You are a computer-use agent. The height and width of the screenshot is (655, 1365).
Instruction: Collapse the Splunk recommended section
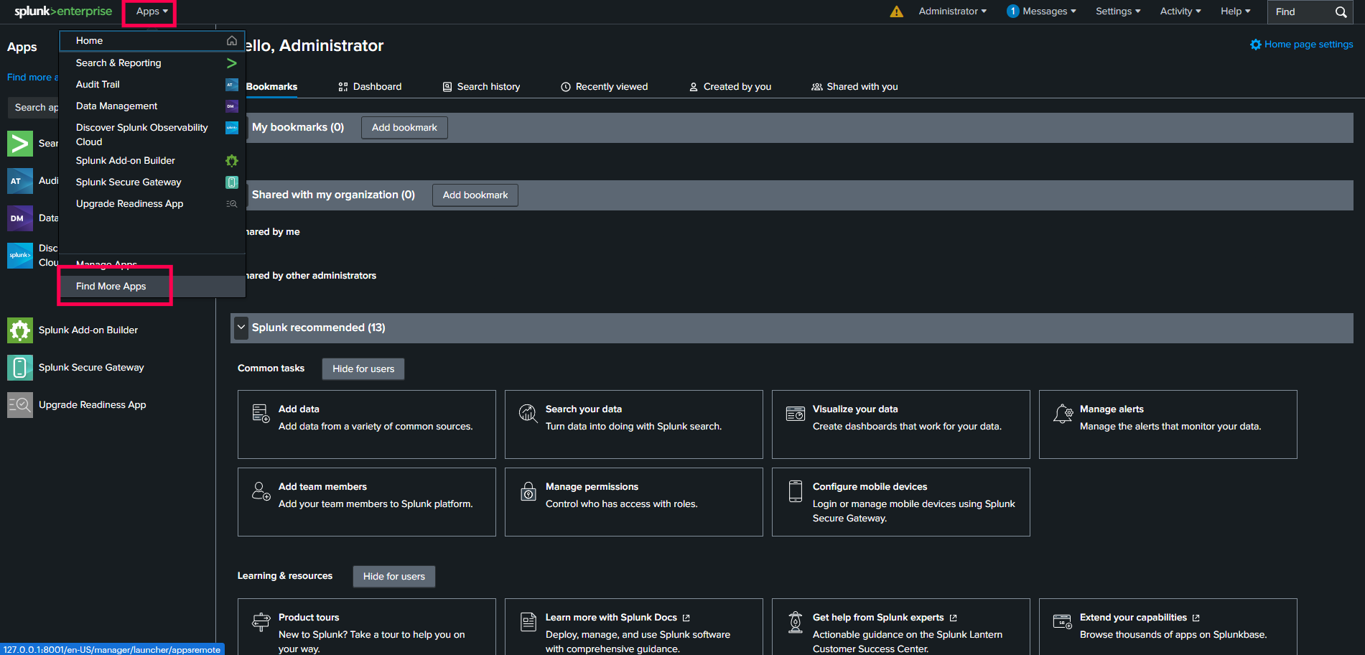tap(241, 327)
